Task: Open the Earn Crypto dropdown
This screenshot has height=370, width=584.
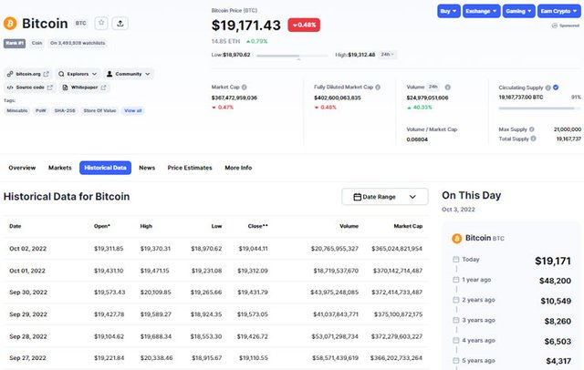Action: click(558, 11)
